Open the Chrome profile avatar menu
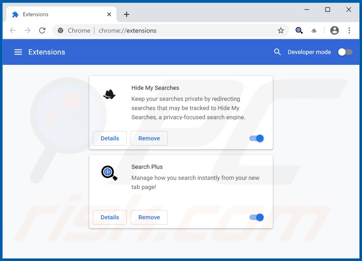 point(335,30)
